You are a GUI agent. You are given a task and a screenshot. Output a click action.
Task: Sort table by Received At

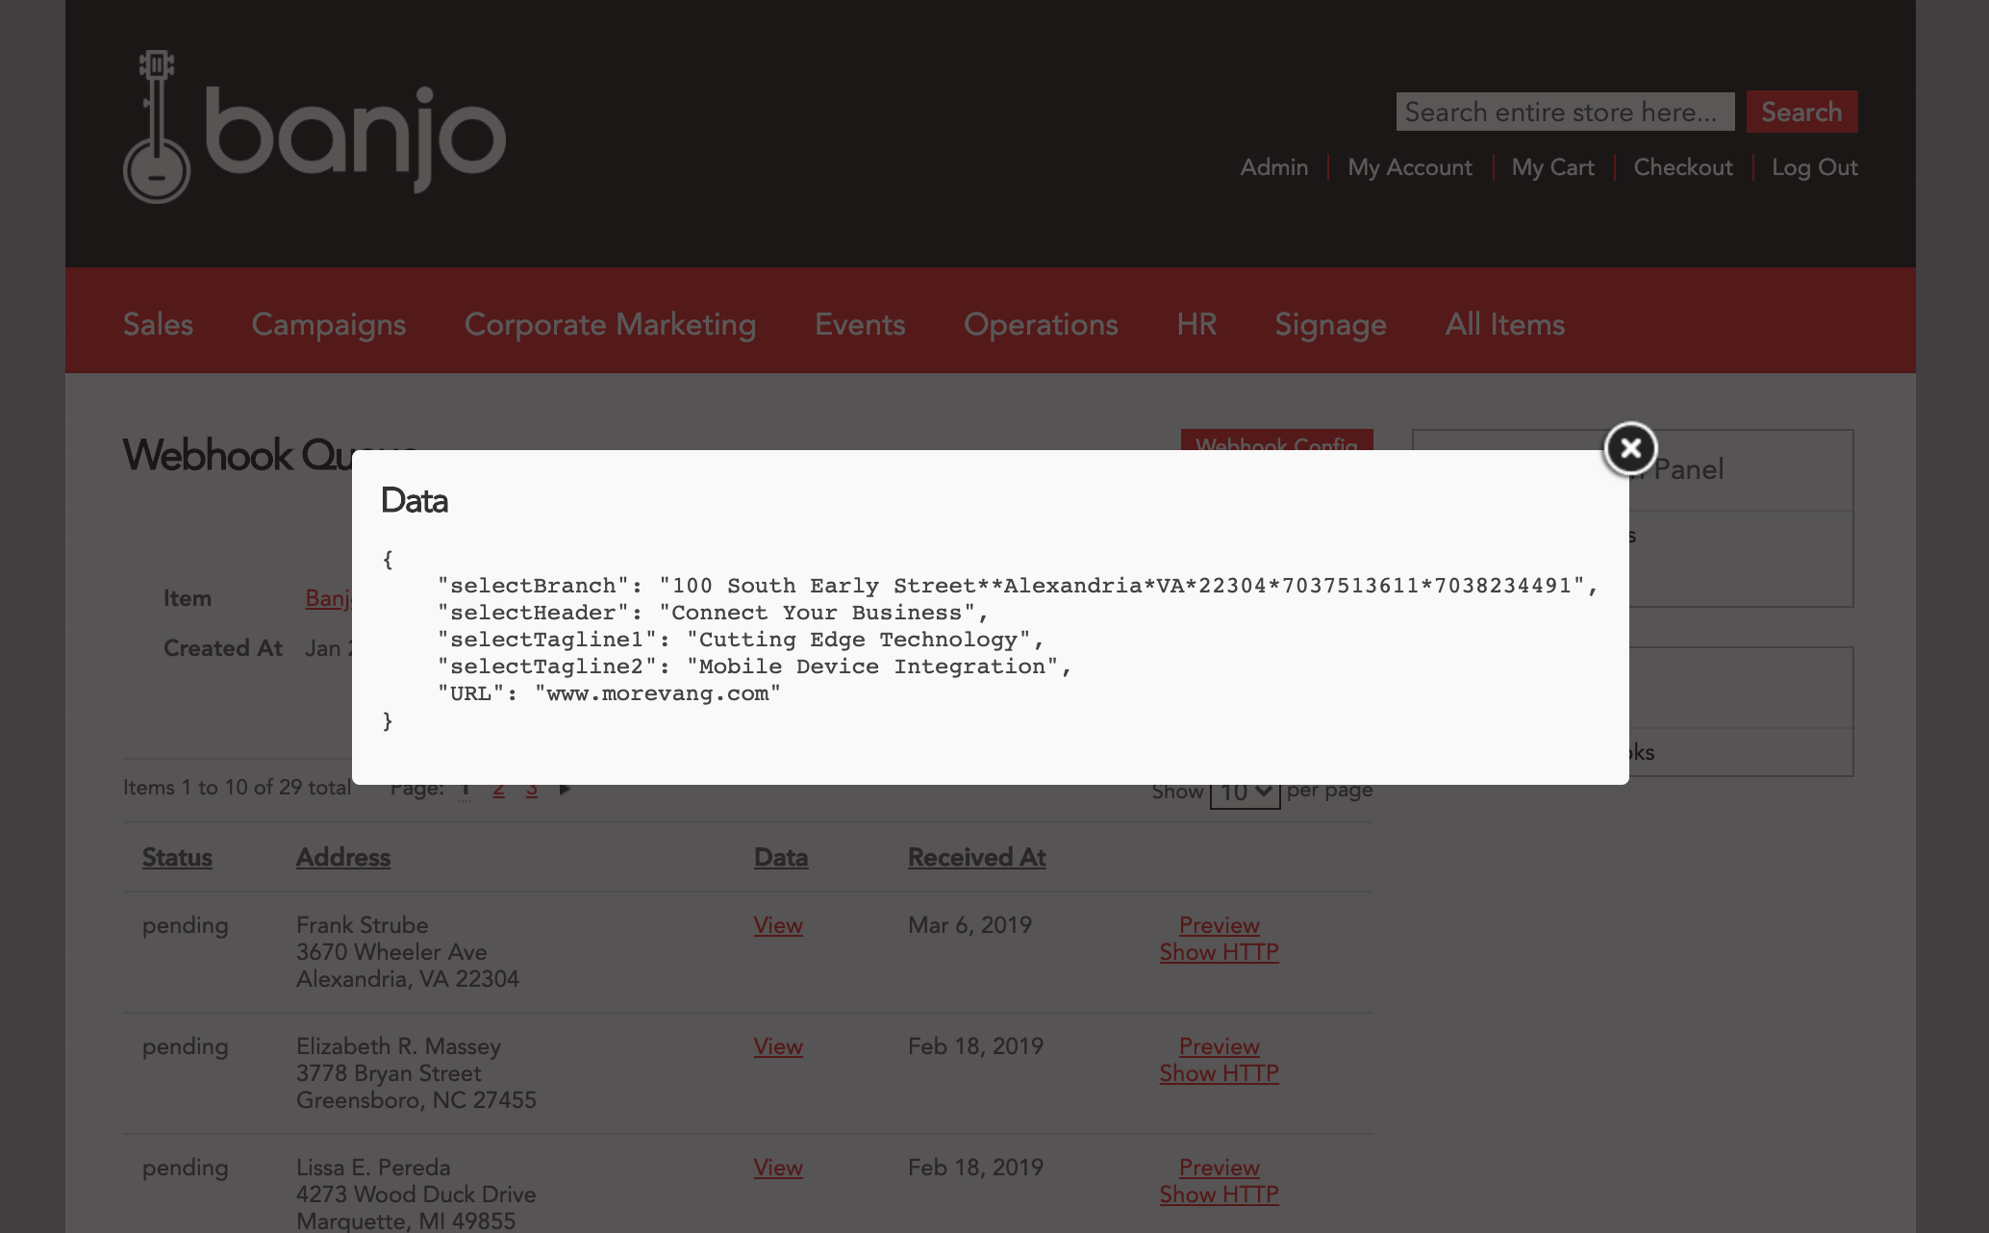click(976, 857)
